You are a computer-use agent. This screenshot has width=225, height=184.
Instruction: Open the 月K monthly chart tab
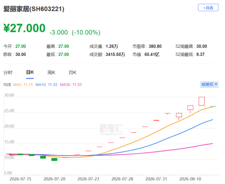73,73
